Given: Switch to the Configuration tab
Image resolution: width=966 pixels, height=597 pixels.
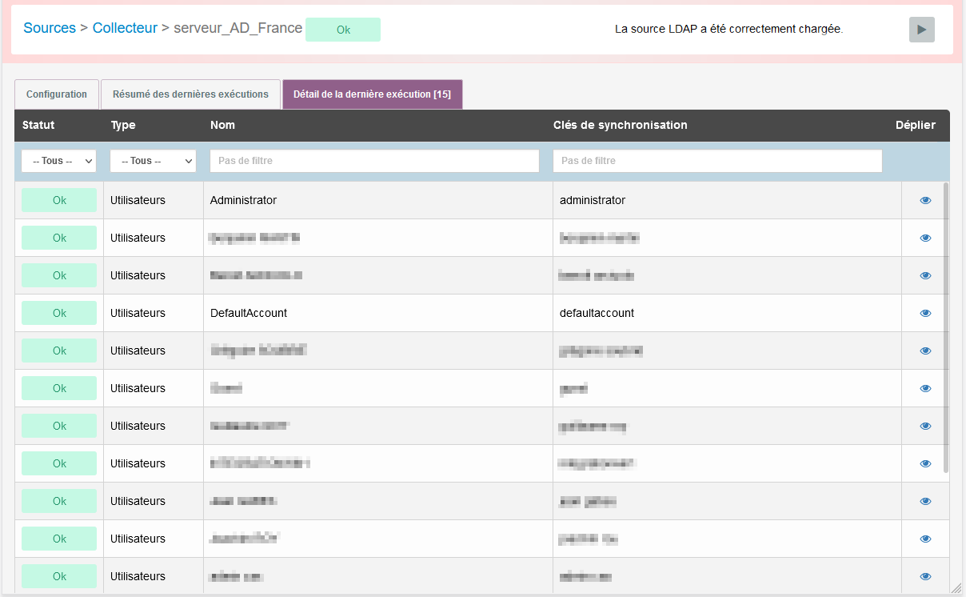Looking at the screenshot, I should [x=57, y=94].
